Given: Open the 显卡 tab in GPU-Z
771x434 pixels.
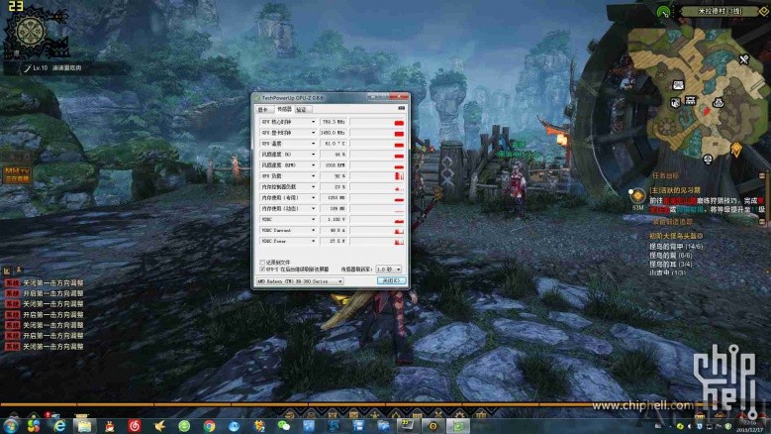Looking at the screenshot, I should [x=263, y=110].
